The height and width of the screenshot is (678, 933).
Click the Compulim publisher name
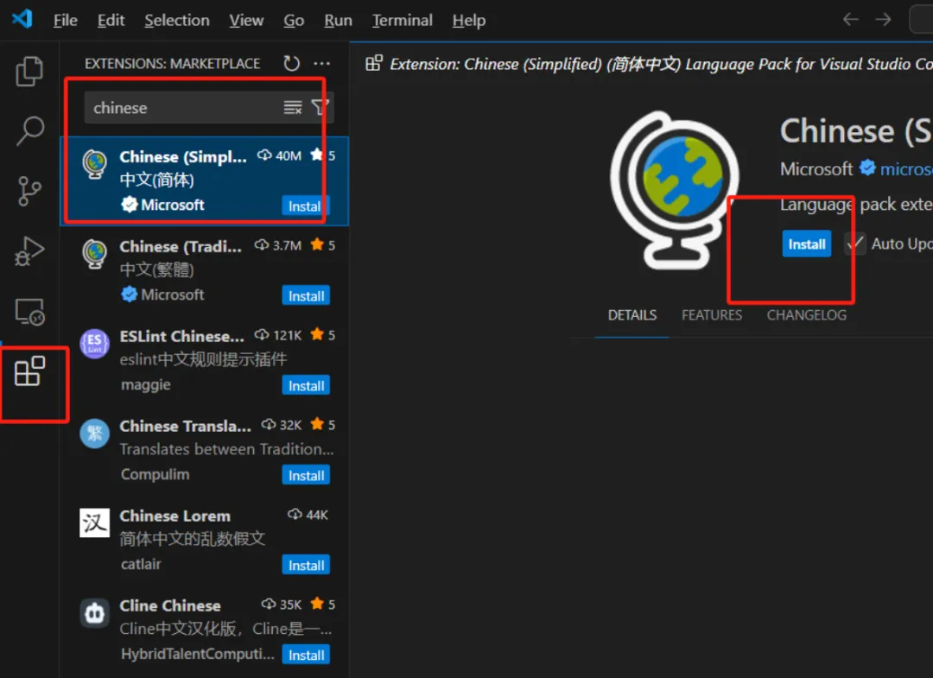click(155, 475)
